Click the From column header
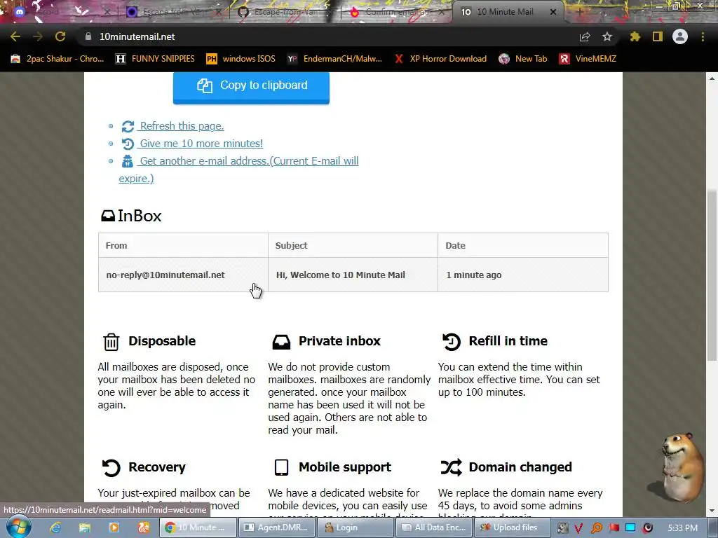This screenshot has width=718, height=538. click(x=183, y=245)
